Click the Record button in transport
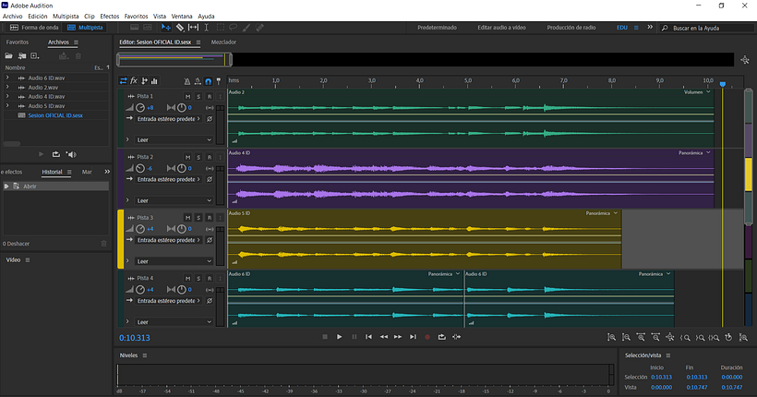Image resolution: width=757 pixels, height=397 pixels. pyautogui.click(x=427, y=337)
